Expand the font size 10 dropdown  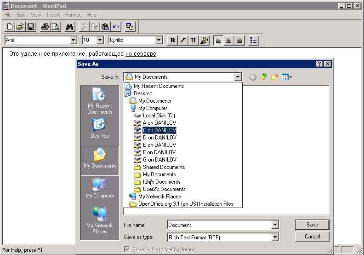click(100, 40)
